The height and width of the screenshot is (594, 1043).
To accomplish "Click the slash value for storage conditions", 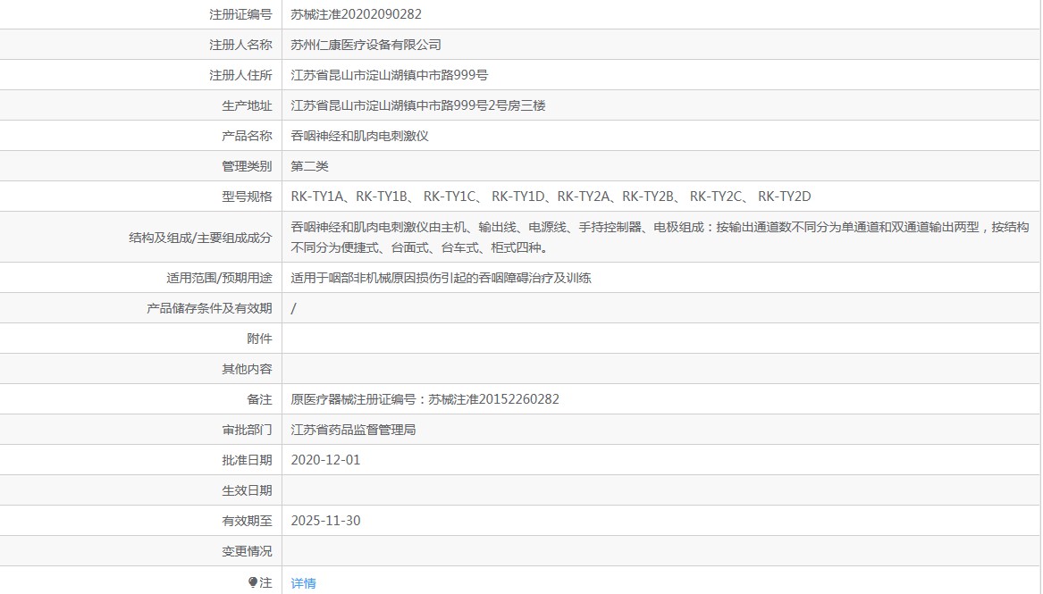I will point(293,308).
